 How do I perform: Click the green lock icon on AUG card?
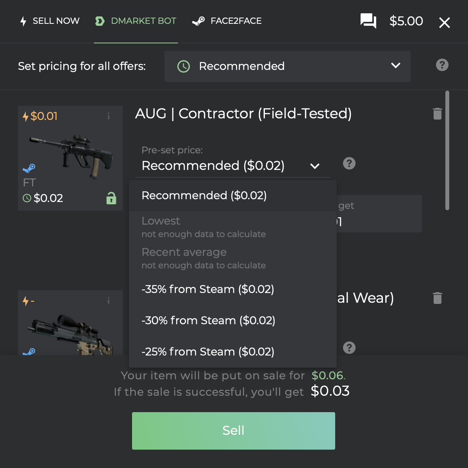pos(111,198)
